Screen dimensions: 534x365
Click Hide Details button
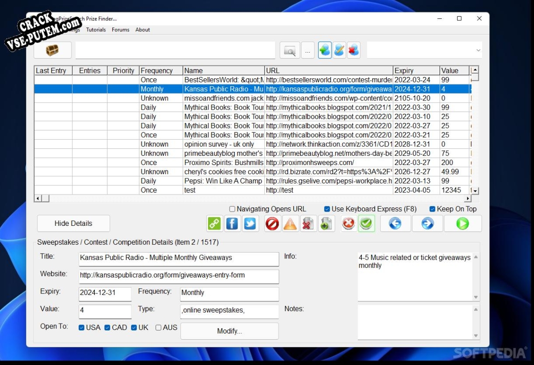(73, 224)
